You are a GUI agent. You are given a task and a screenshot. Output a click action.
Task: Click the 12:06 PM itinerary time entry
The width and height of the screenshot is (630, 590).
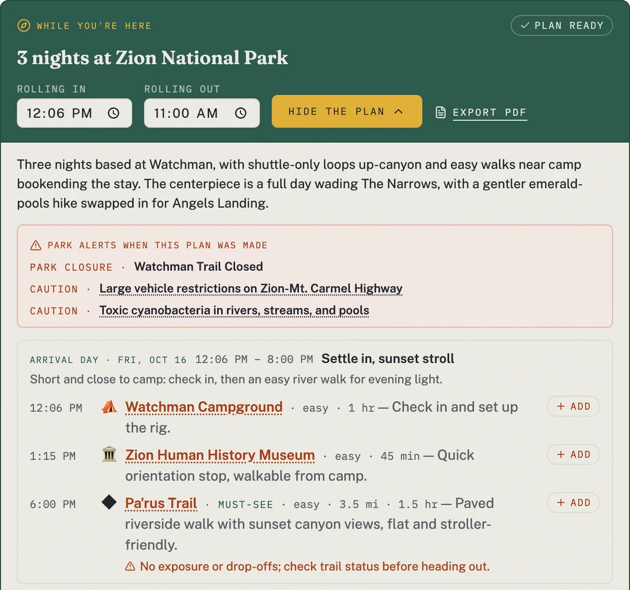(x=56, y=408)
